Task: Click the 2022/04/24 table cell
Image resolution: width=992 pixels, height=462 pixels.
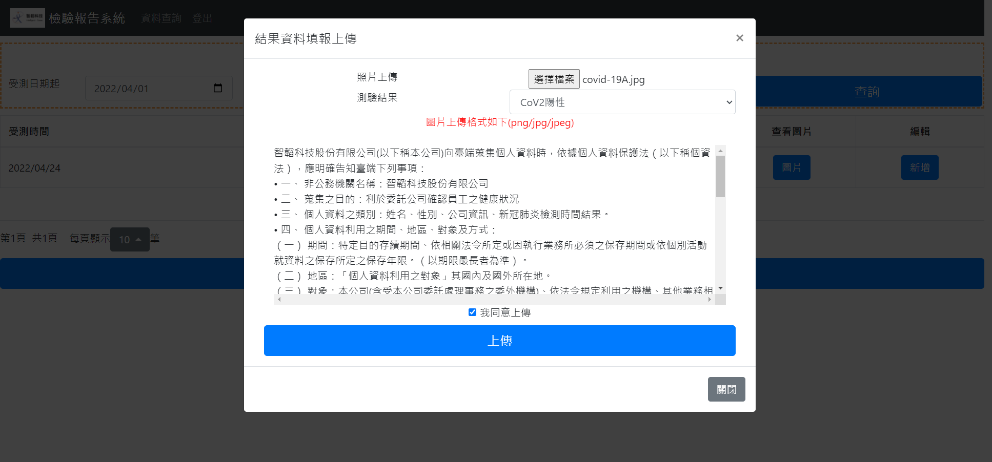Action: click(x=34, y=168)
